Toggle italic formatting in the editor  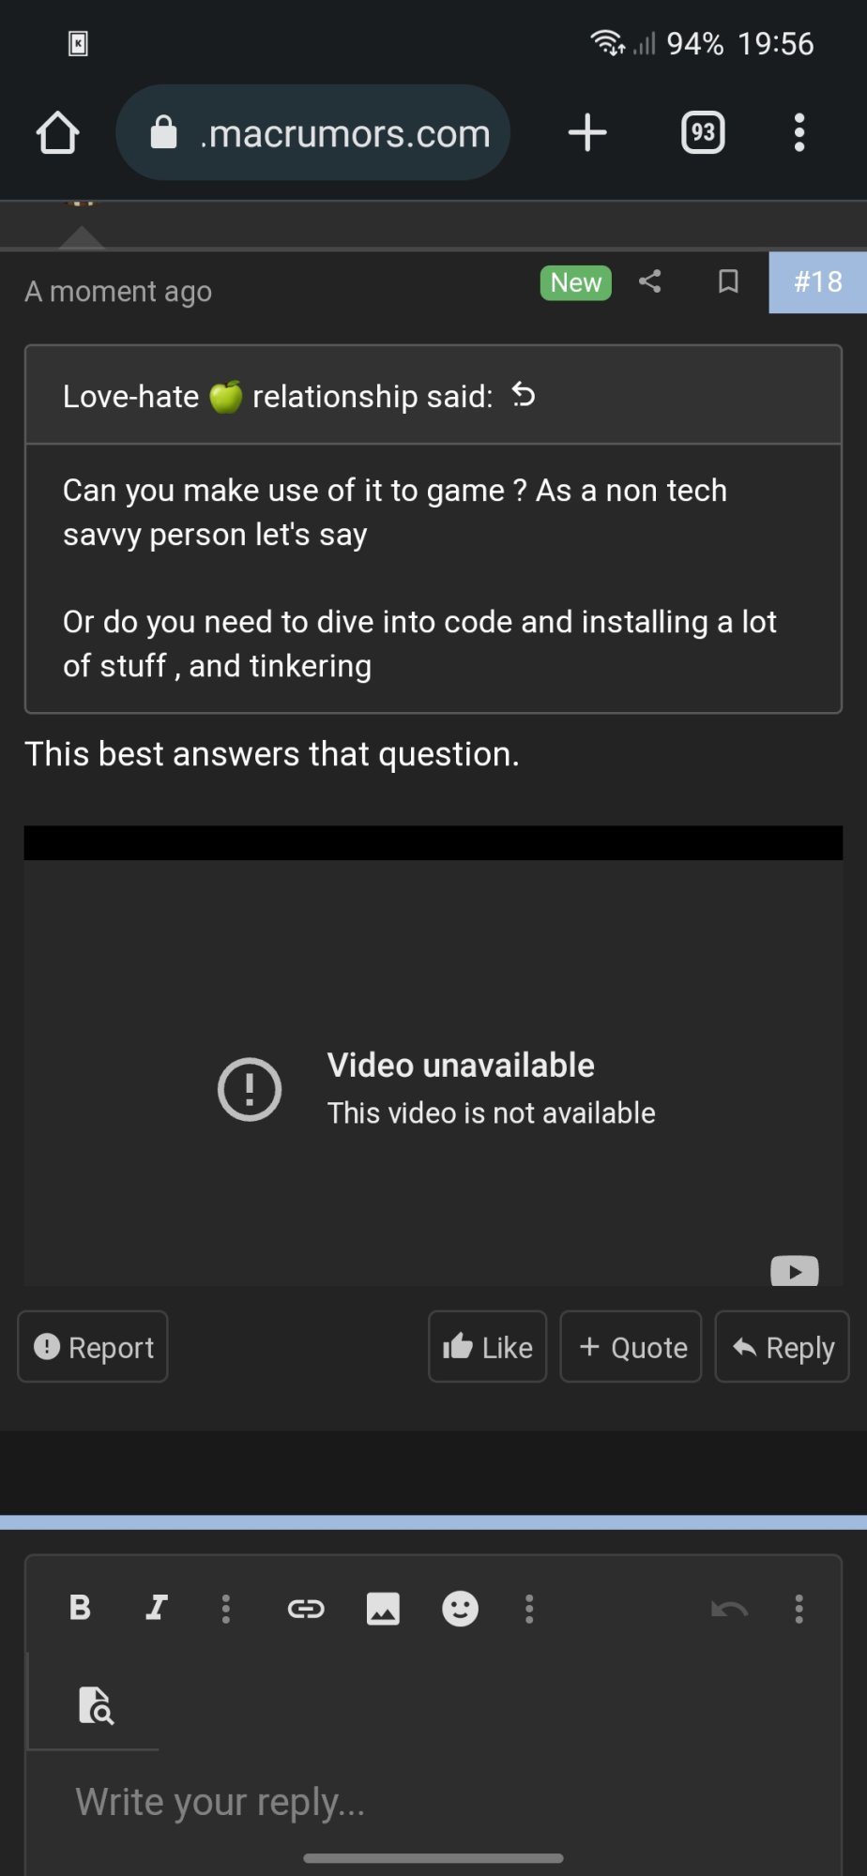tap(157, 1608)
